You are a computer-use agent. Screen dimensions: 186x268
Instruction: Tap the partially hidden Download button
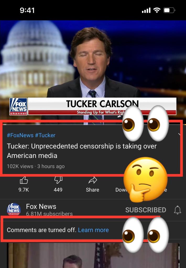pyautogui.click(x=121, y=190)
